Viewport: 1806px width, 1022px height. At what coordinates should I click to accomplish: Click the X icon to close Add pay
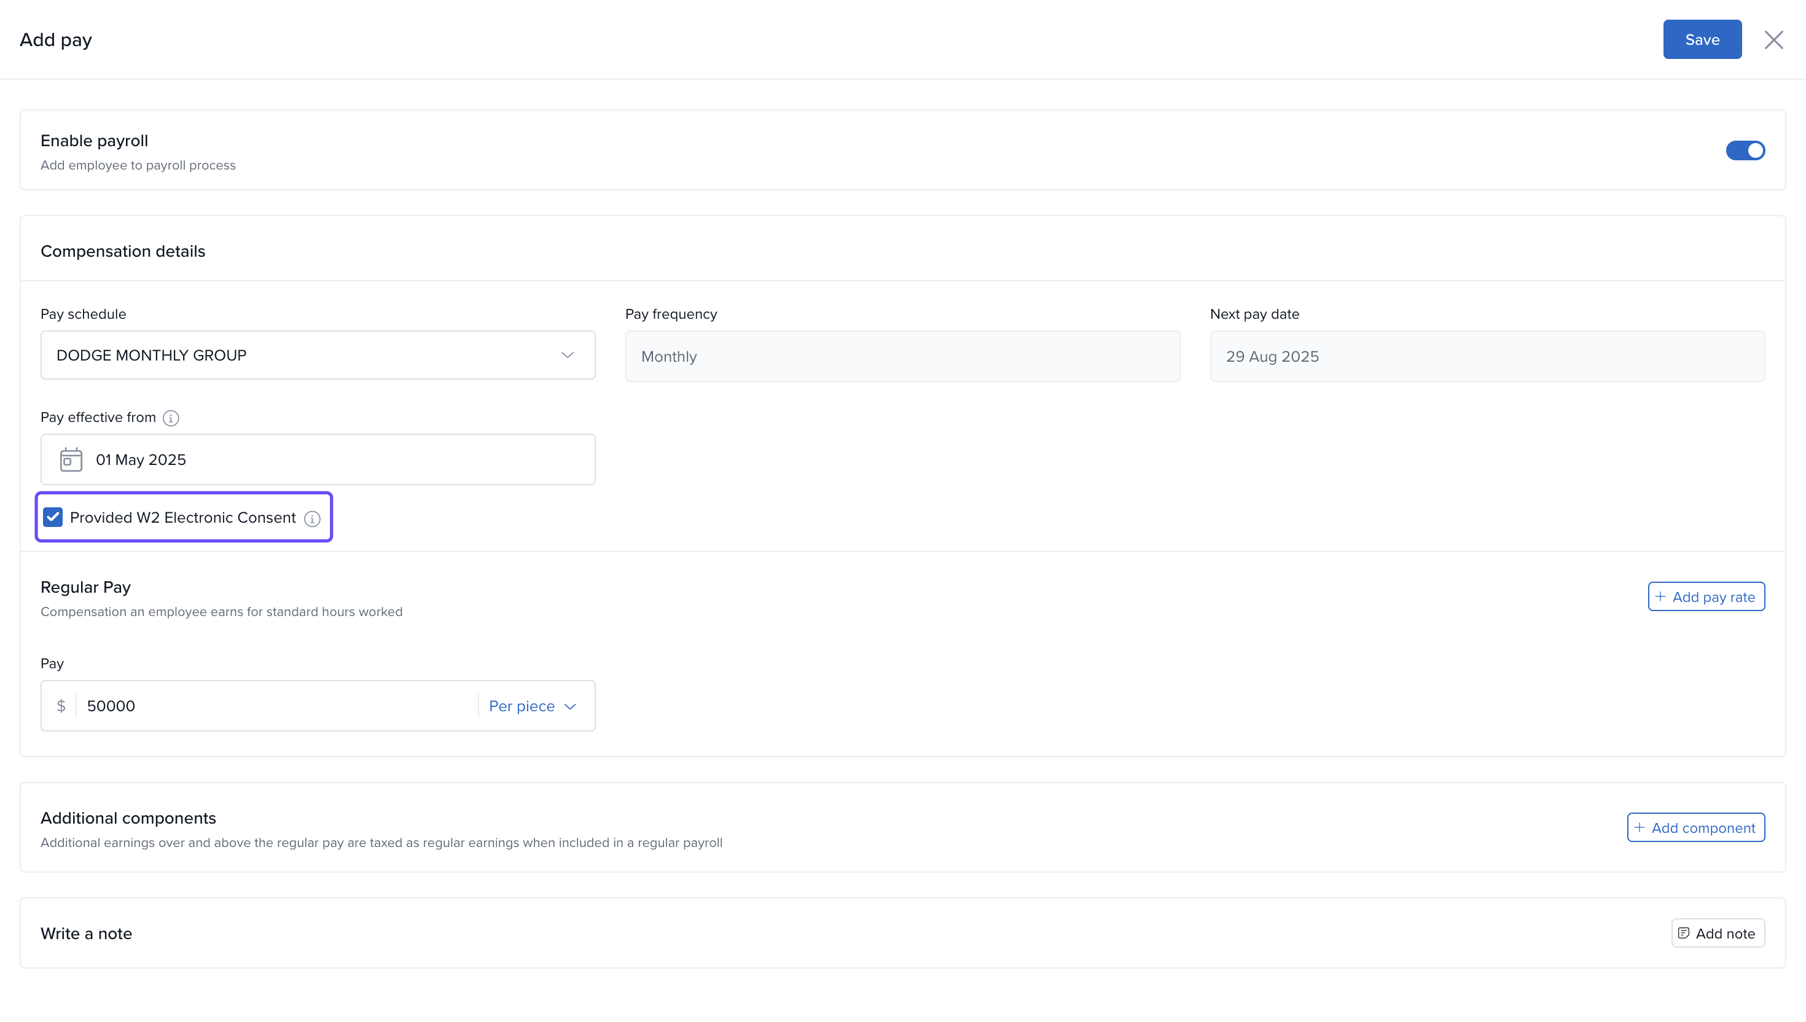1773,40
